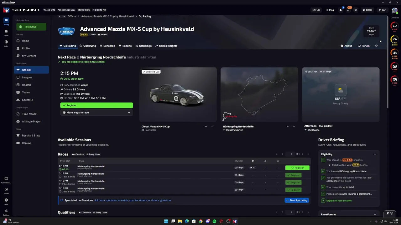
Task: Click the Automatic updates icon in the left rail
Action: (x=6, y=180)
